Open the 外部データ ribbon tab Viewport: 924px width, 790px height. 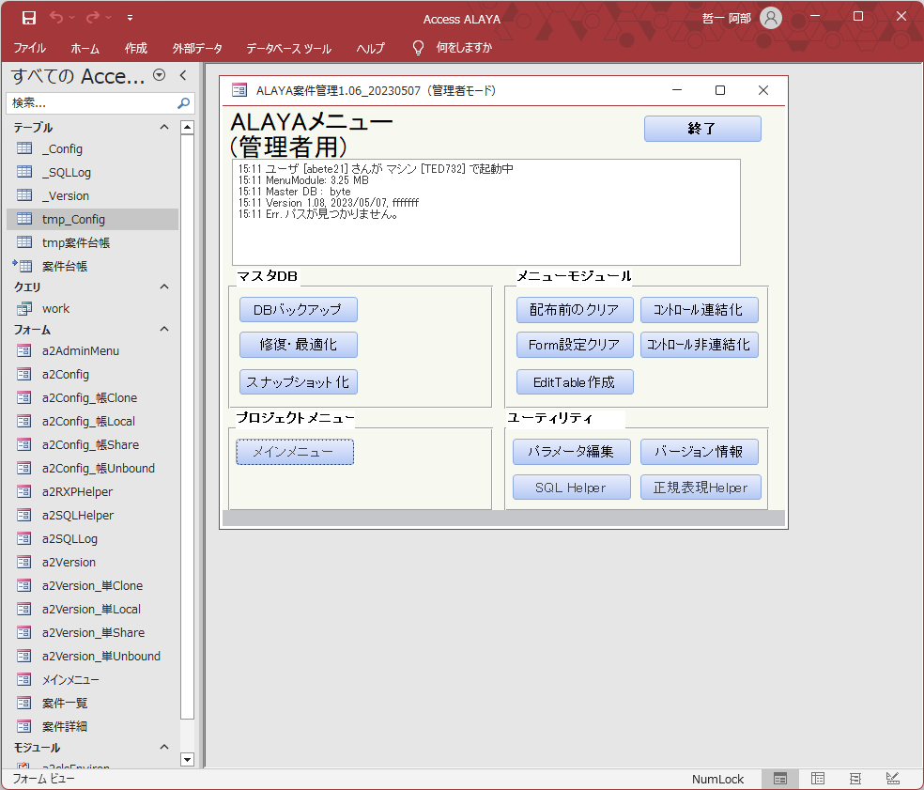pos(197,48)
